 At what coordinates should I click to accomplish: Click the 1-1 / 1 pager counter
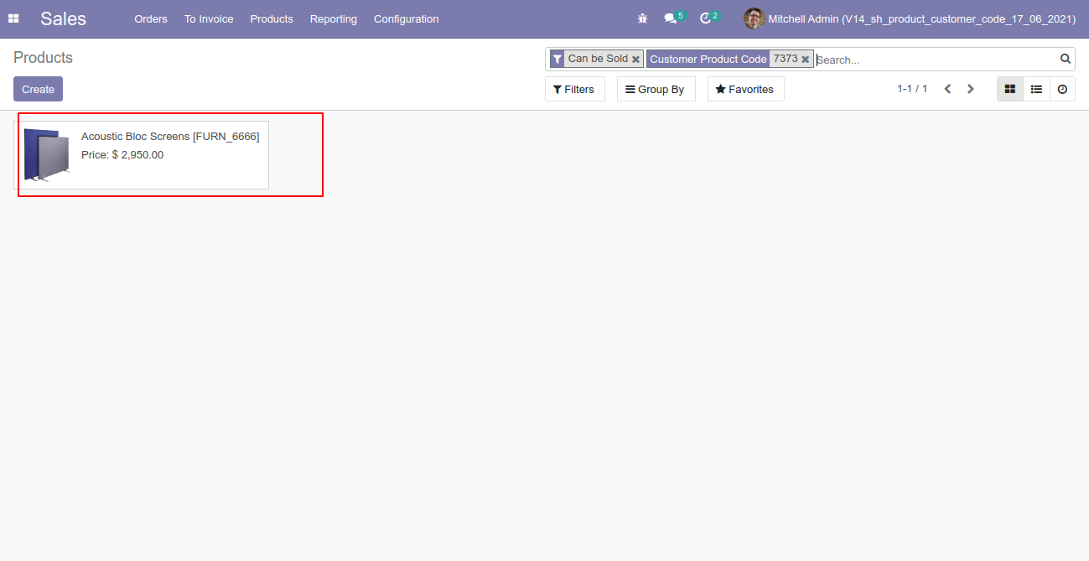click(912, 89)
